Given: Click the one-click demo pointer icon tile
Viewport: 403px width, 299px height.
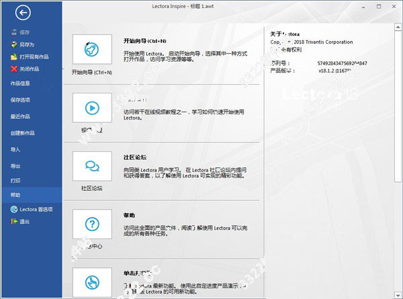Looking at the screenshot, I should 91,282.
